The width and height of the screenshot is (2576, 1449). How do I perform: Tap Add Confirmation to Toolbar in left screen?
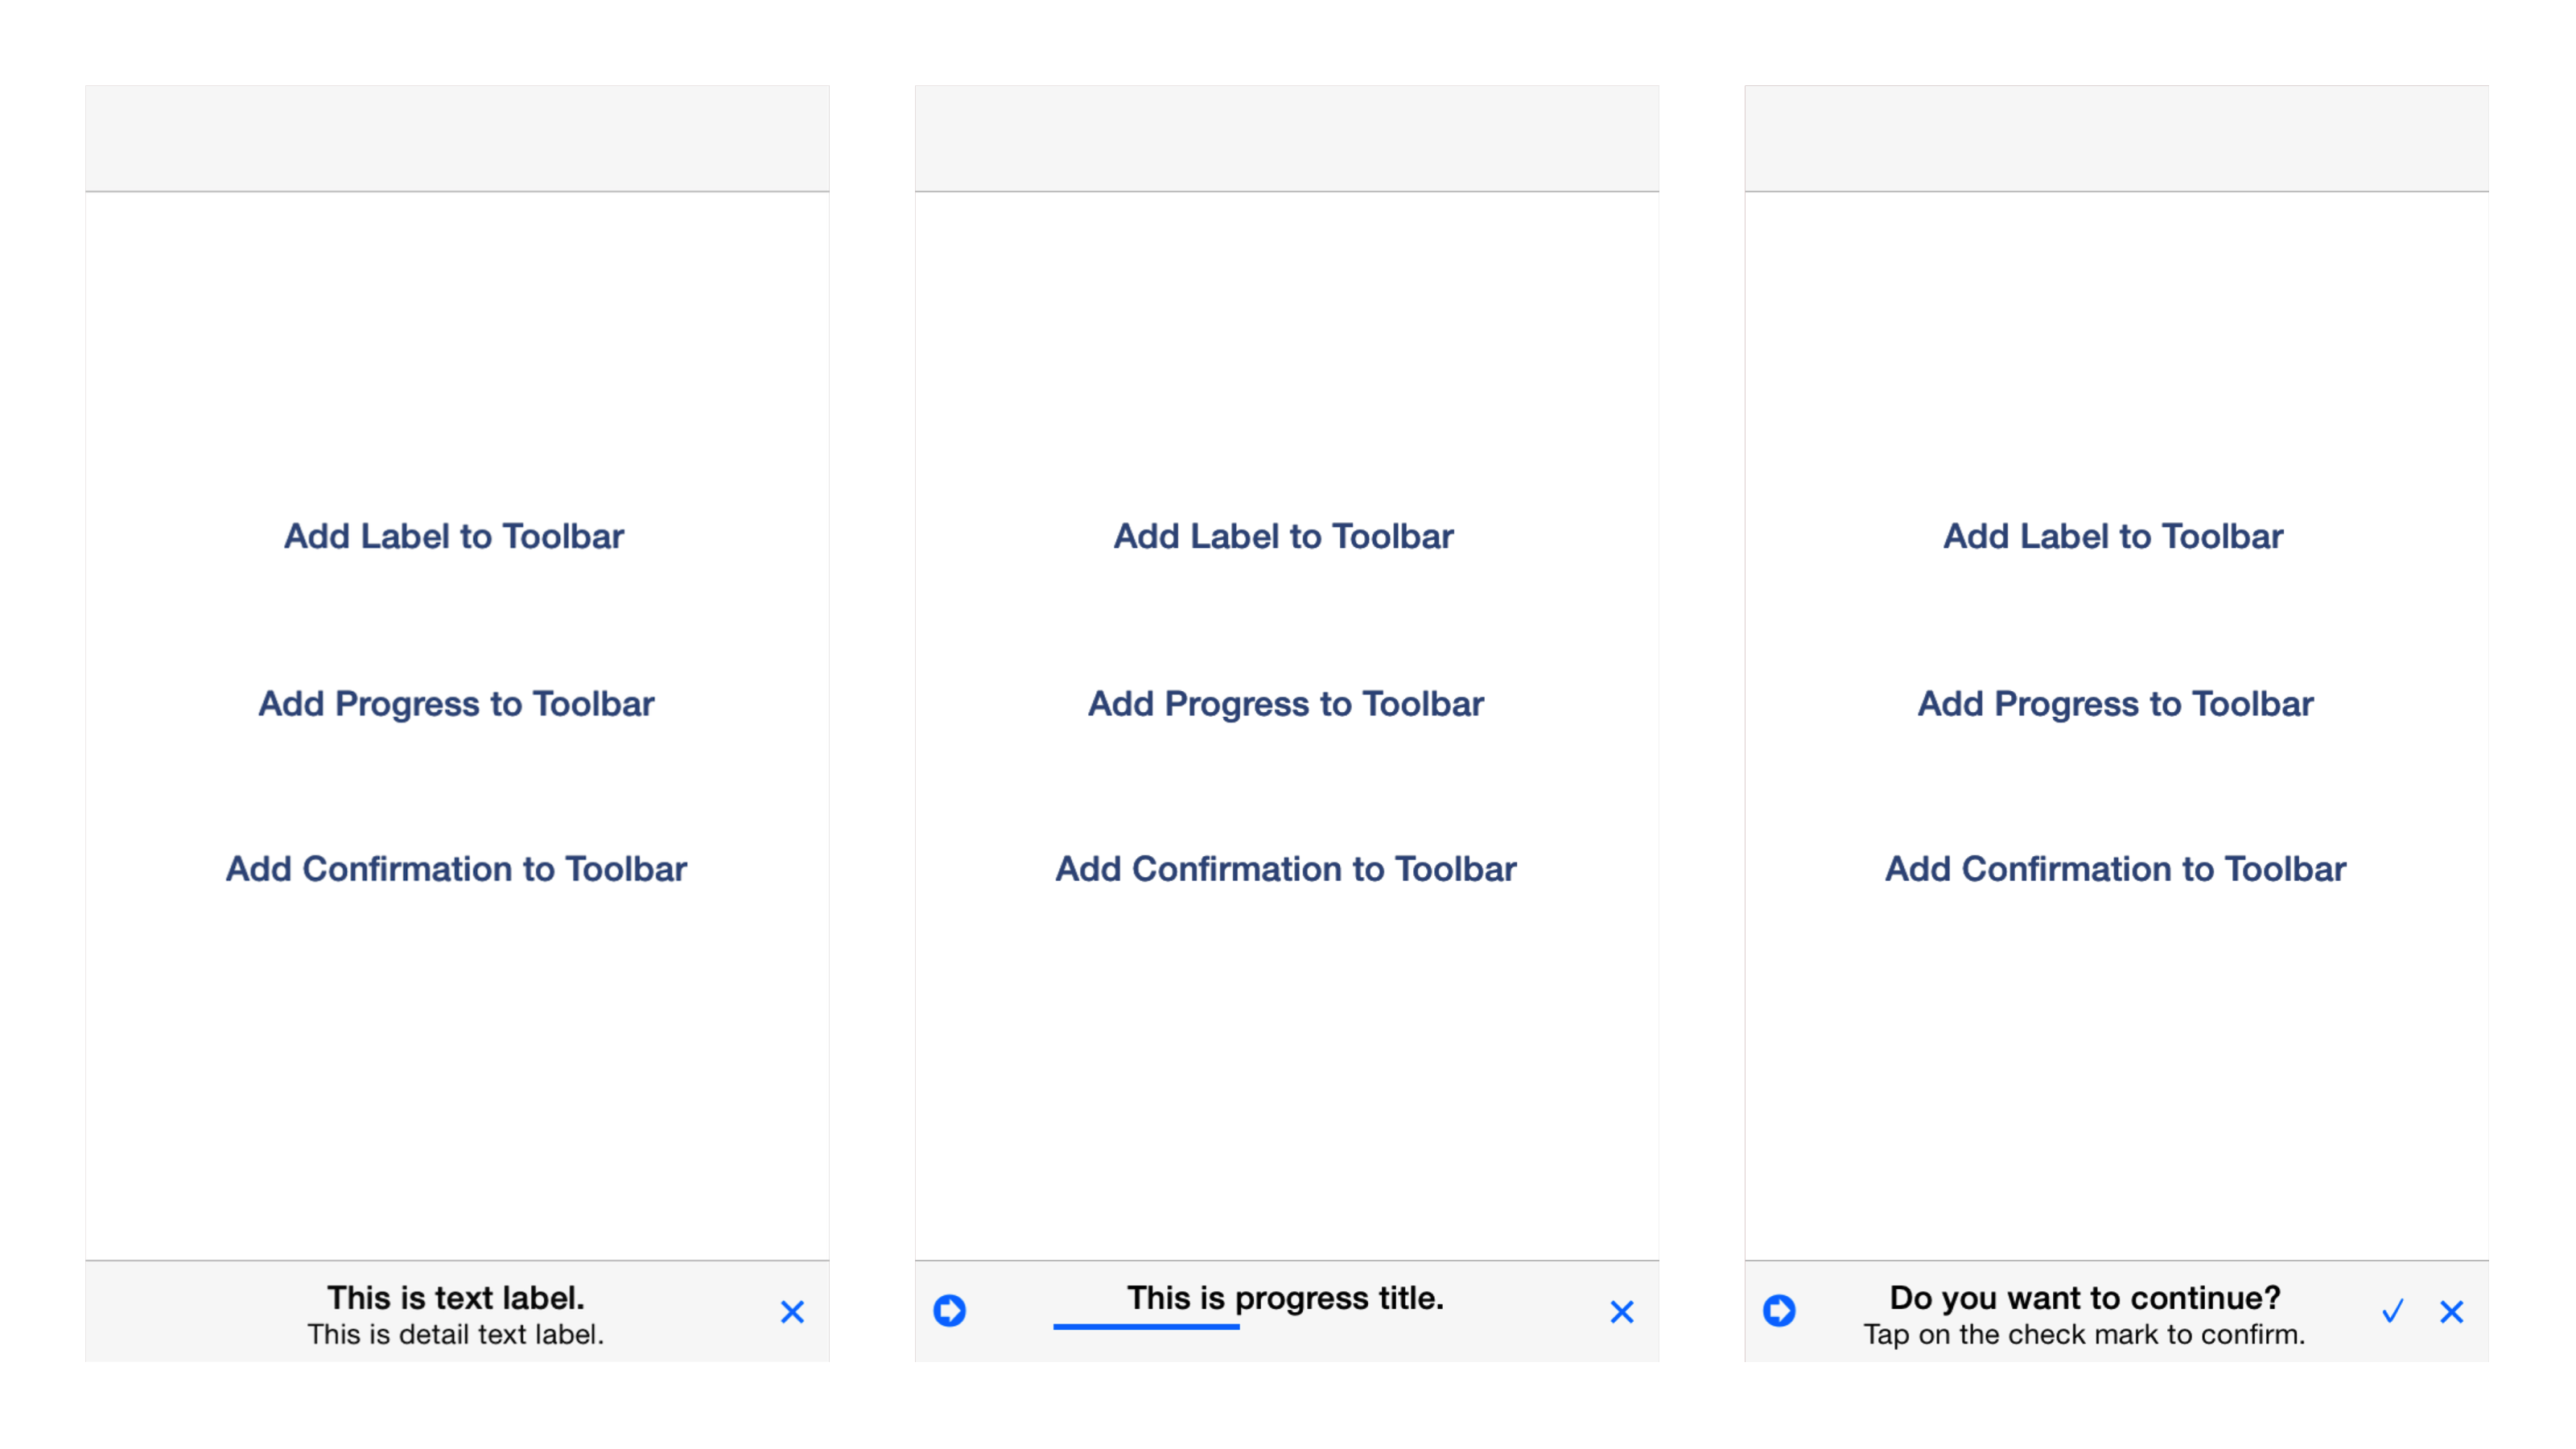(x=456, y=869)
